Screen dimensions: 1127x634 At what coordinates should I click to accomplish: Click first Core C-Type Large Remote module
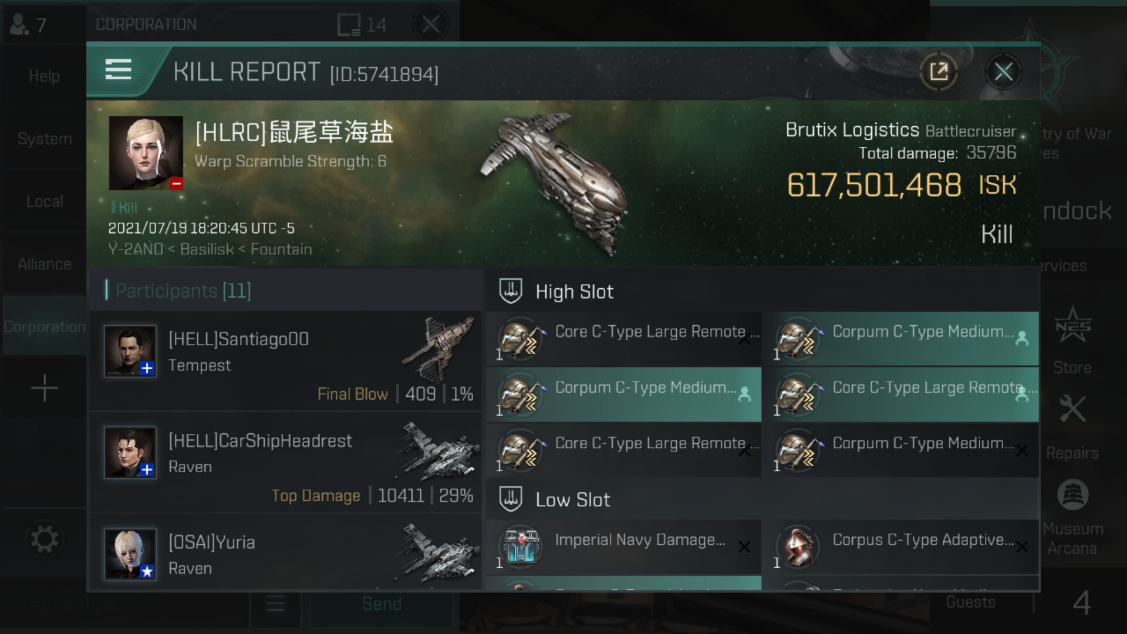(623, 339)
